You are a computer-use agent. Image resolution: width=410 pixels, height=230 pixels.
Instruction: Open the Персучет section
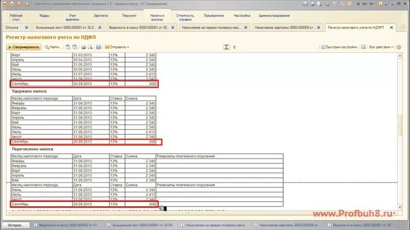[x=129, y=15]
